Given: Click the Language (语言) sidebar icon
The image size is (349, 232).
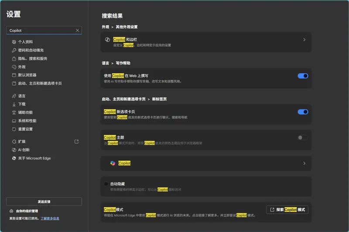Looking at the screenshot, I should [14, 96].
